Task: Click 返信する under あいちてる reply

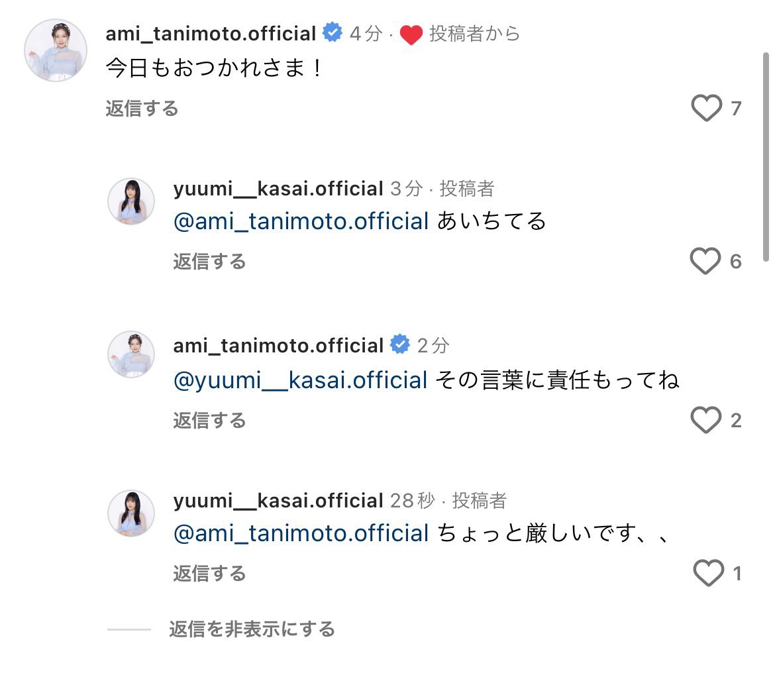Action: tap(209, 262)
